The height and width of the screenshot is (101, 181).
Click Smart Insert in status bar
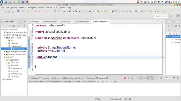pyautogui.click(x=116, y=99)
